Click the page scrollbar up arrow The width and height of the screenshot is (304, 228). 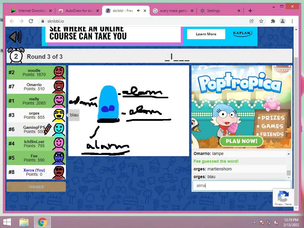coord(296,29)
